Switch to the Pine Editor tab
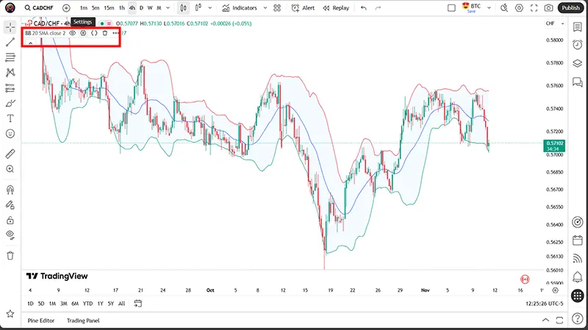 point(41,320)
